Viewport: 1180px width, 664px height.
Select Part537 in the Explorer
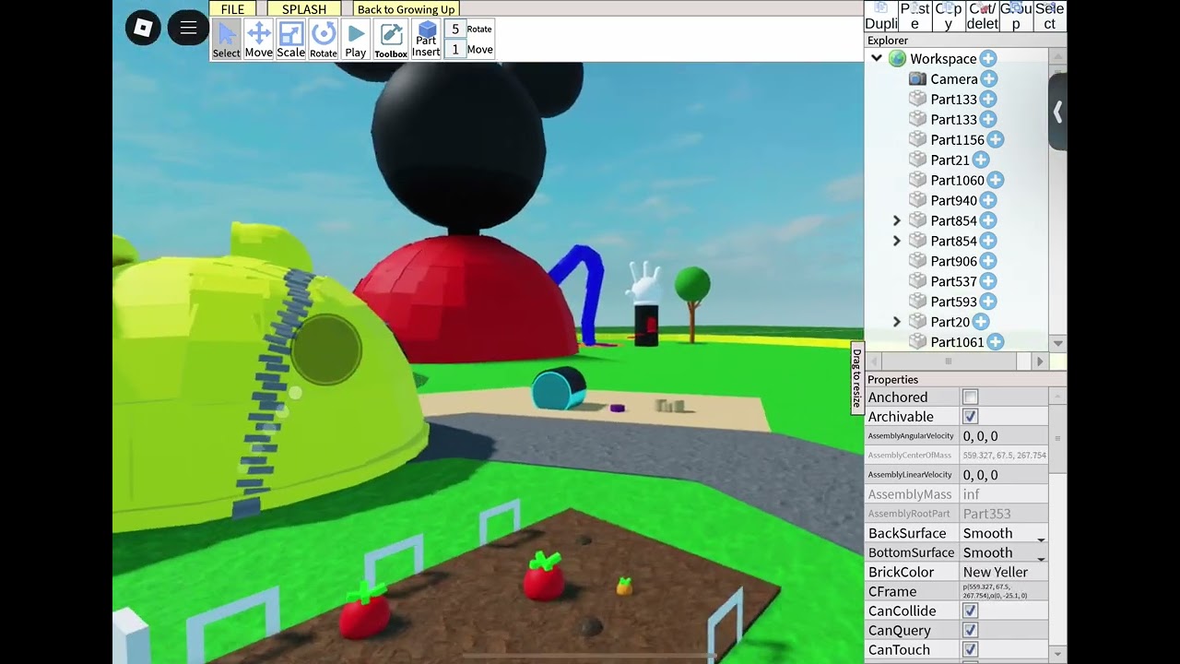point(954,282)
